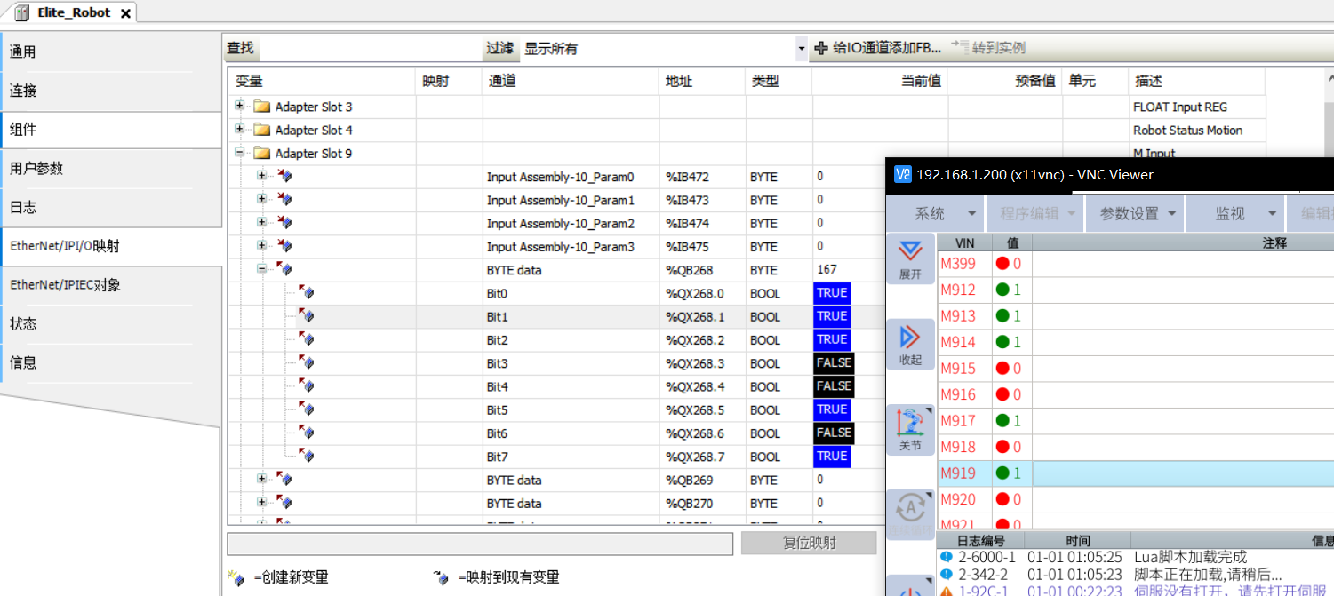Click the Adapter Slot 9 folder icon
Image resolution: width=1334 pixels, height=596 pixels.
pyautogui.click(x=261, y=154)
